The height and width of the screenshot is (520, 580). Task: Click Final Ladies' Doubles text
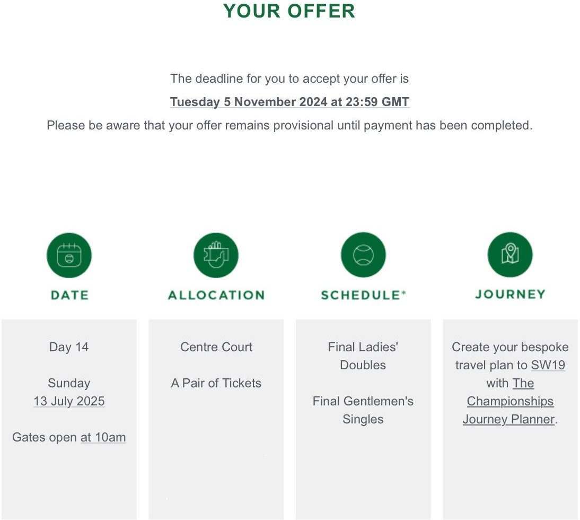pos(363,356)
